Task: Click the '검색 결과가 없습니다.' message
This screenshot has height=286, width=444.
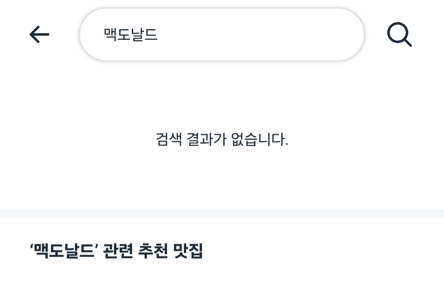Action: 222,140
